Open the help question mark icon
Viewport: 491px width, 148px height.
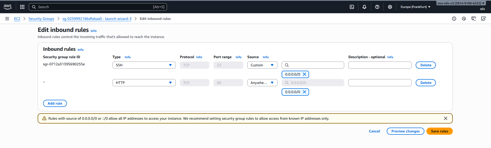[x=377, y=7]
